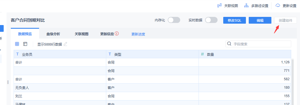The image size is (300, 105).
Task: Switch to the 关联视图 tab below the title
Action: (x=82, y=34)
